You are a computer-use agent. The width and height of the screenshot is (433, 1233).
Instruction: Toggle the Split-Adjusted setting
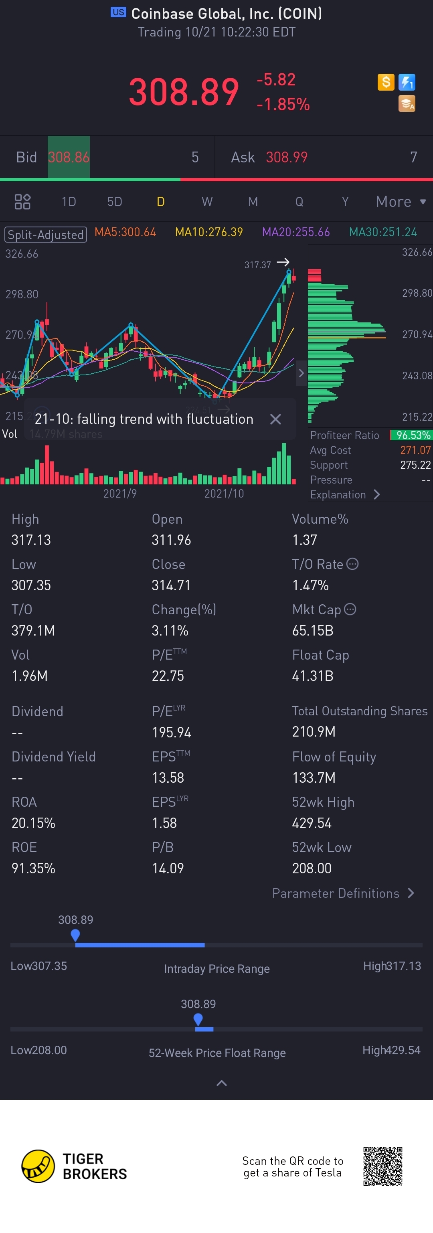(x=45, y=235)
